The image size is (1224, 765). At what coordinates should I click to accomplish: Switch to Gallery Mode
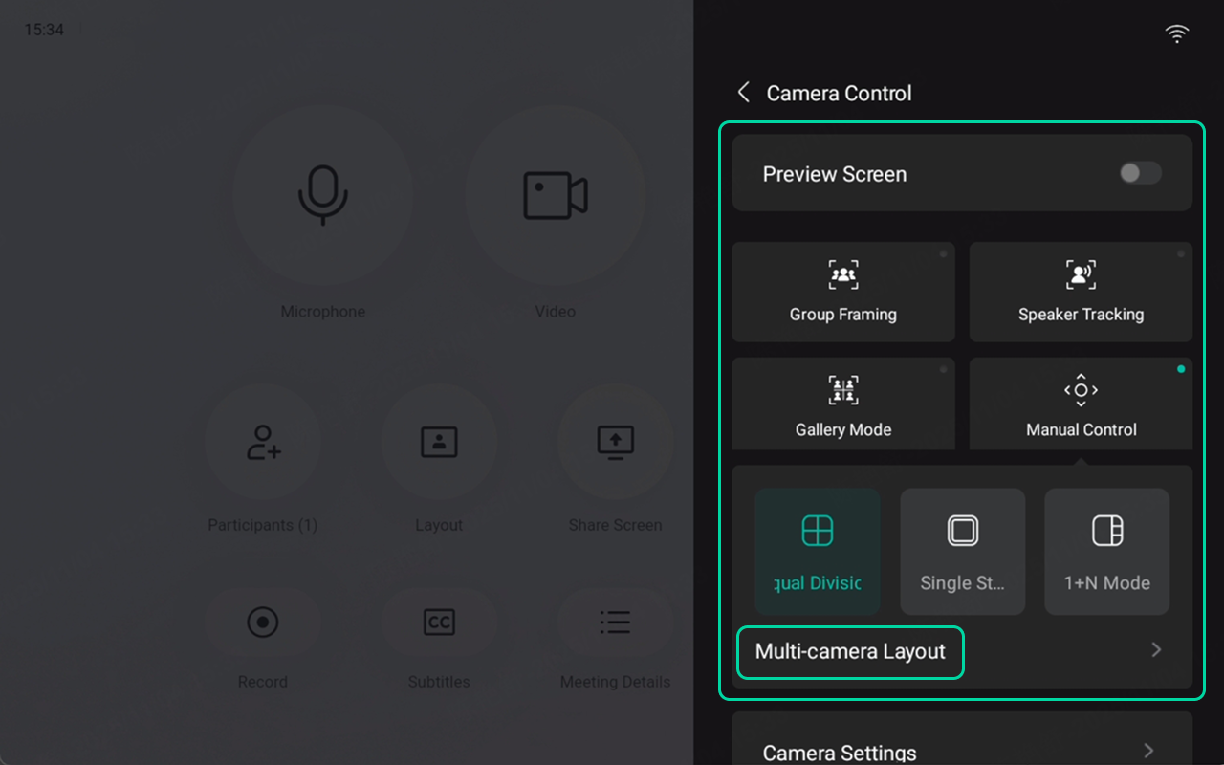coord(842,405)
